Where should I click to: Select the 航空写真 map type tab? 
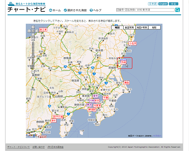tap(130, 28)
